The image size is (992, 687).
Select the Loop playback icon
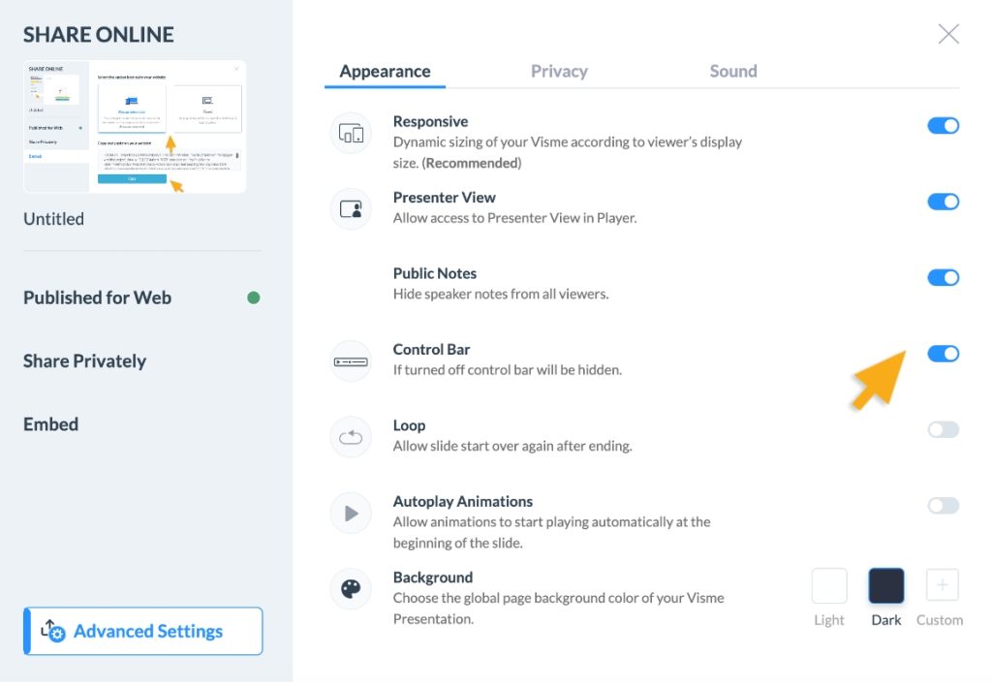(x=350, y=436)
